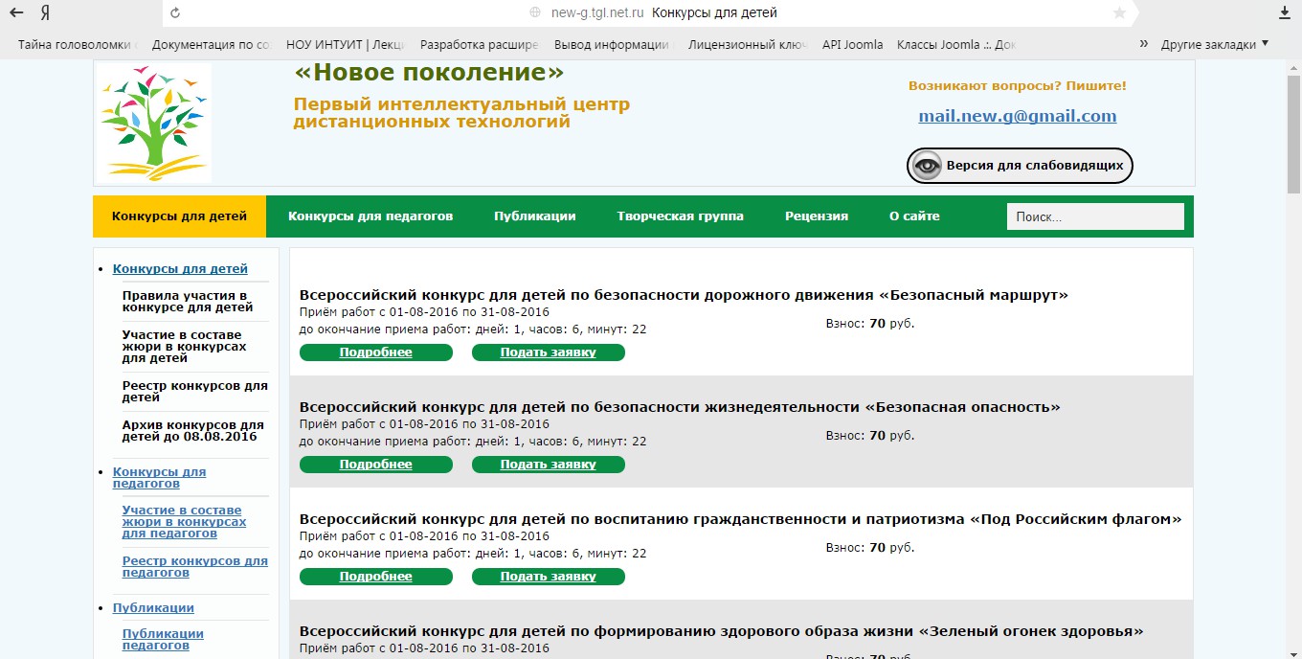Open the Yandex 'Я' home button
The image size is (1302, 659).
tap(46, 13)
